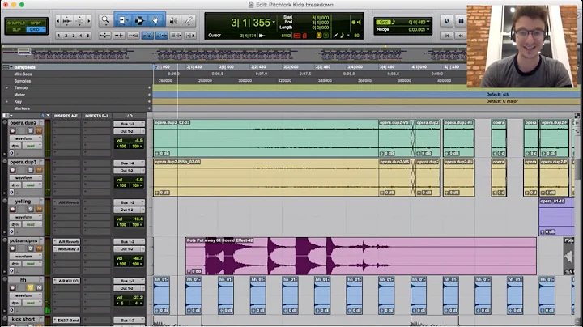
Task: Select the Pencil tool
Action: (189, 21)
